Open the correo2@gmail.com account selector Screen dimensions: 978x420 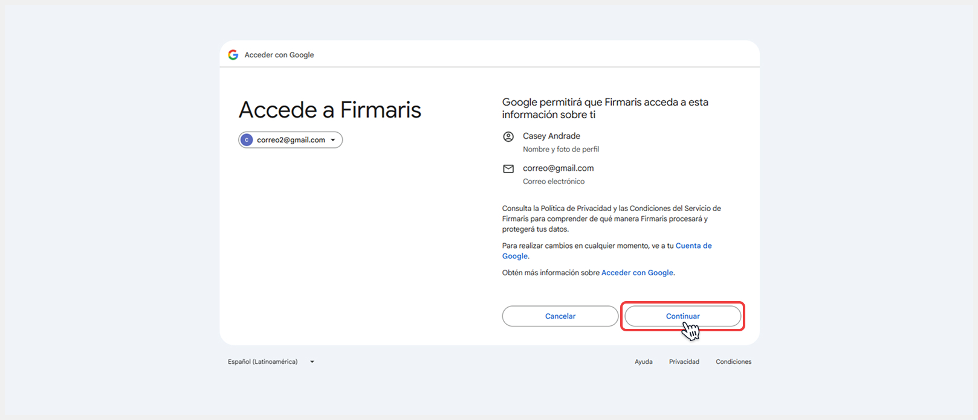pos(291,140)
